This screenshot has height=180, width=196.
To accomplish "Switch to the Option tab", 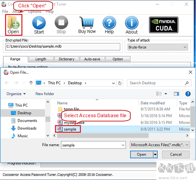I will [x=118, y=59].
